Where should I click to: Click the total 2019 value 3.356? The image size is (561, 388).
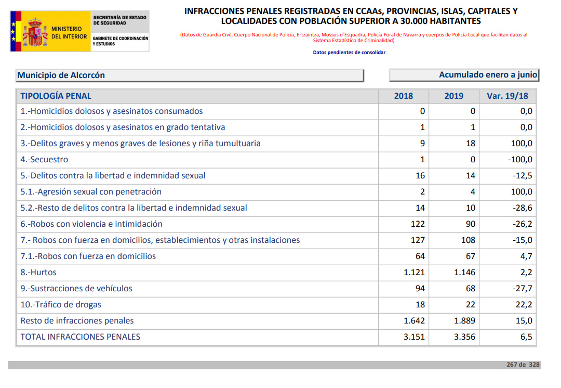tap(464, 337)
